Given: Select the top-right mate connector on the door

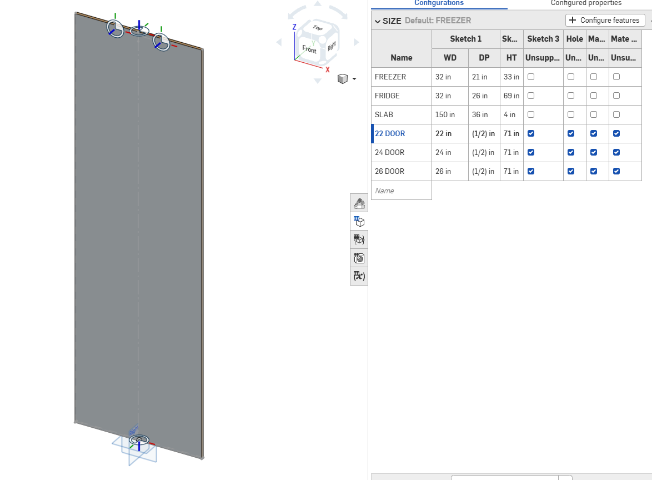Looking at the screenshot, I should coord(162,42).
